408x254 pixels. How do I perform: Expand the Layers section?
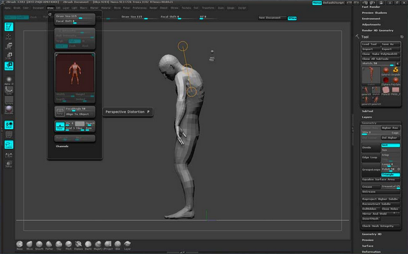click(367, 117)
